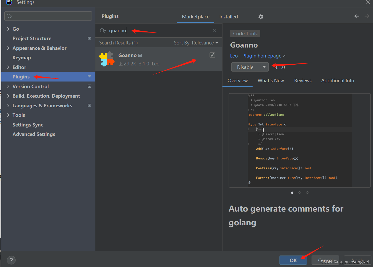Select the Goanno search result row
This screenshot has width=373, height=267.
click(159, 59)
